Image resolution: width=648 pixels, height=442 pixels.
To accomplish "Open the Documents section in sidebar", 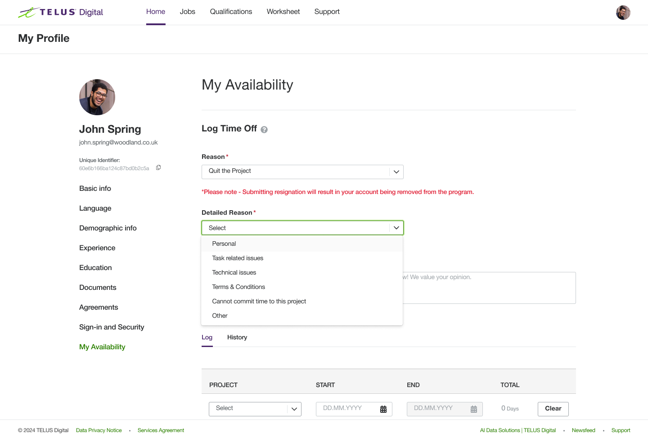I will click(x=98, y=287).
